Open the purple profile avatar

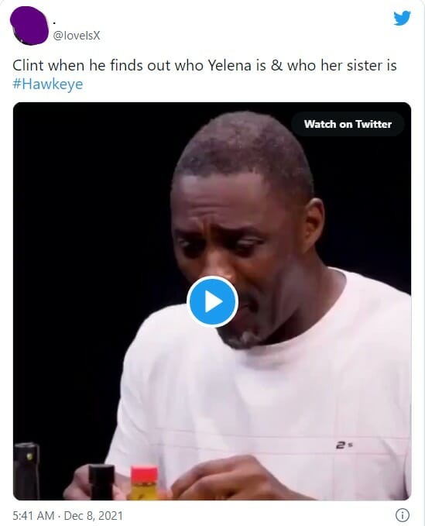coord(29,26)
